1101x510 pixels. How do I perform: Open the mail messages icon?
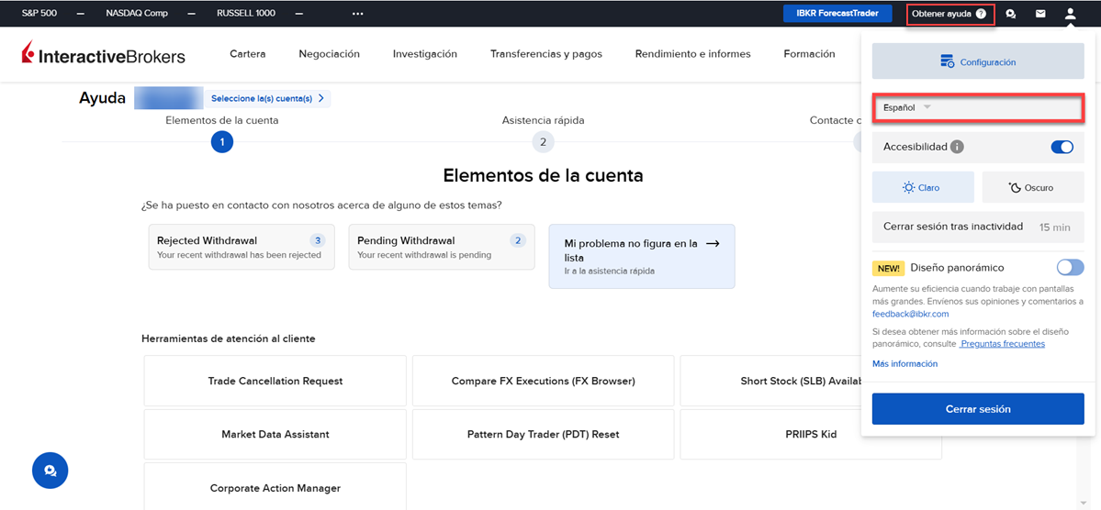pyautogui.click(x=1040, y=14)
